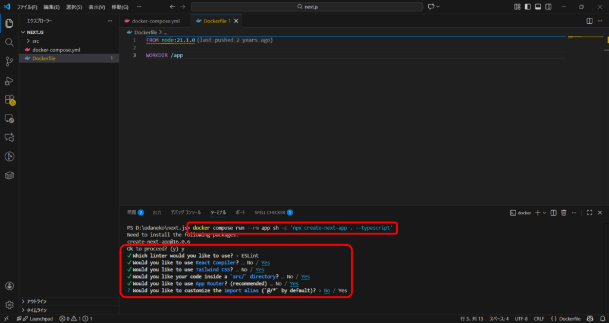Open the Remote Explorer view

[9, 118]
